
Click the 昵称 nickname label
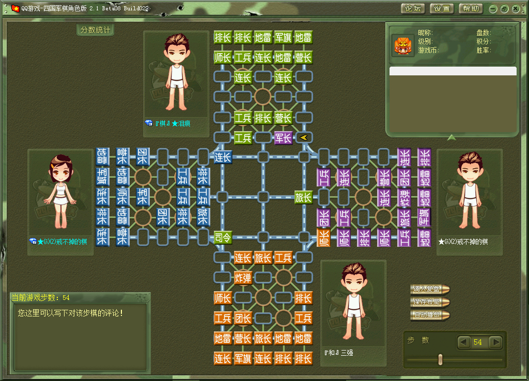pyautogui.click(x=425, y=33)
